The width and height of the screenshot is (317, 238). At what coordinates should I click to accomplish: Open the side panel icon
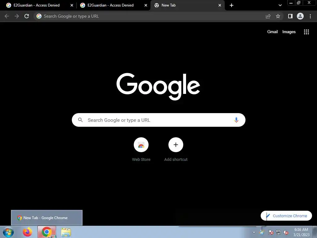290,16
